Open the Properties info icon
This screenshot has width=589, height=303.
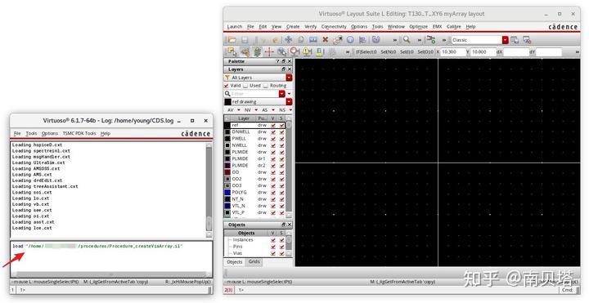(x=350, y=40)
